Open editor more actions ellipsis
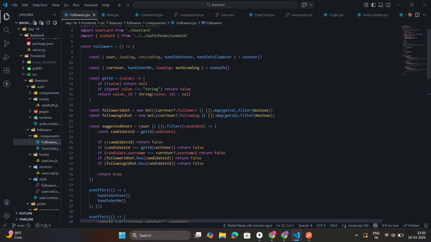 tap(425, 15)
